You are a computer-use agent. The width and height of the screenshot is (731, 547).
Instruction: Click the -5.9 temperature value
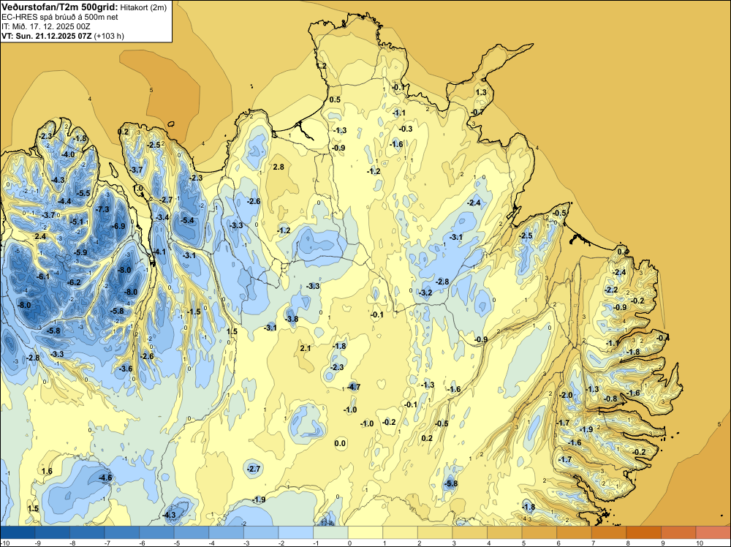click(80, 252)
